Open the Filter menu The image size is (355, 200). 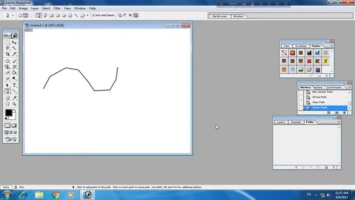(x=57, y=8)
